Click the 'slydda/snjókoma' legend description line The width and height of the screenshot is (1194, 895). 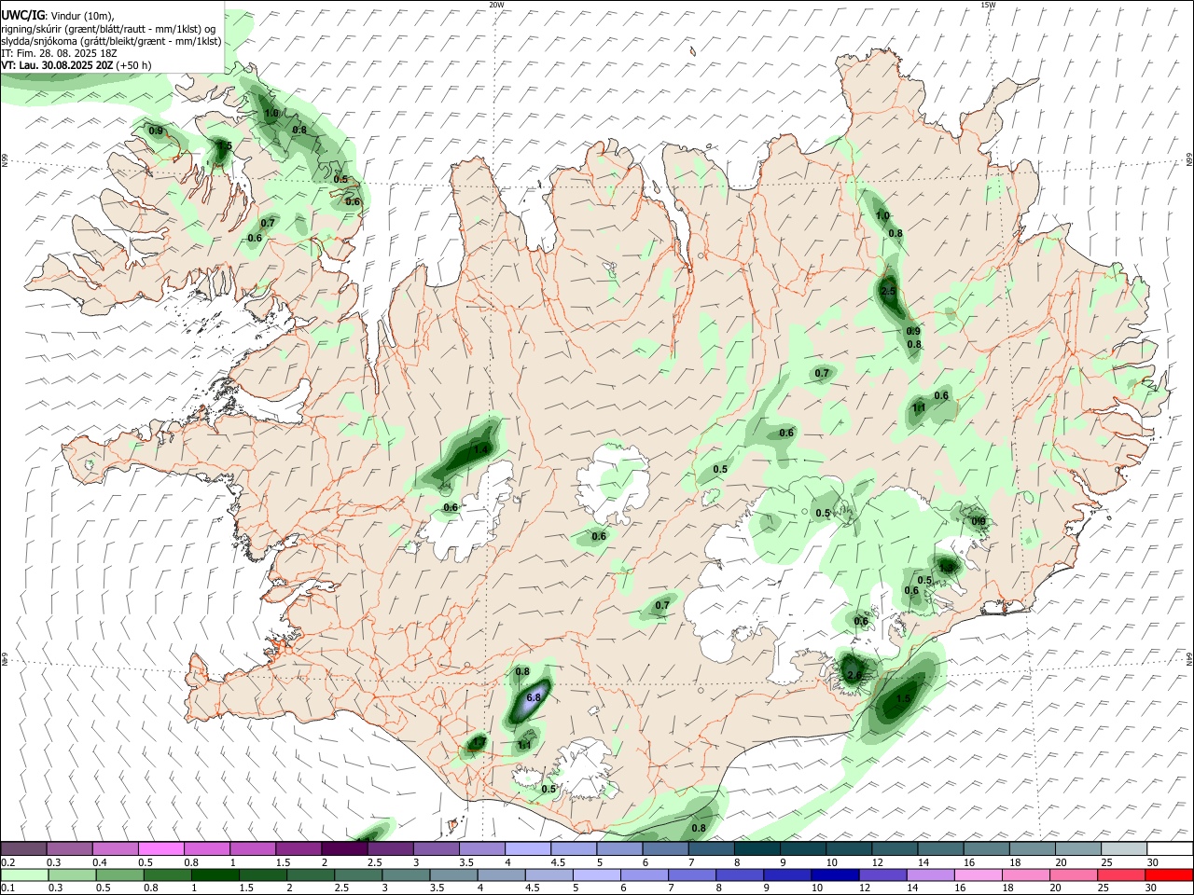111,41
